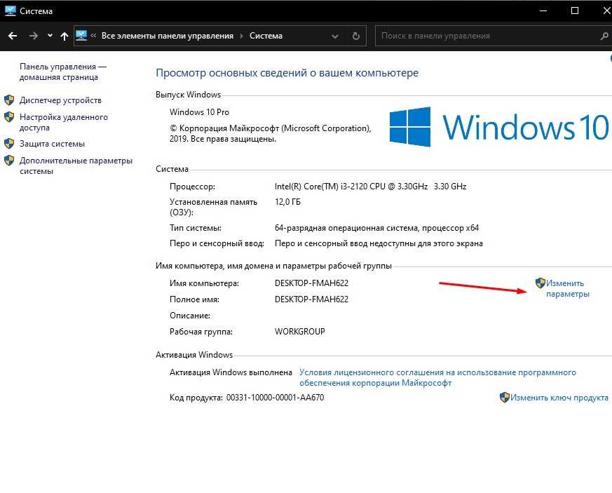
Task: Select the 'Система' breadcrumb item
Action: tap(266, 36)
